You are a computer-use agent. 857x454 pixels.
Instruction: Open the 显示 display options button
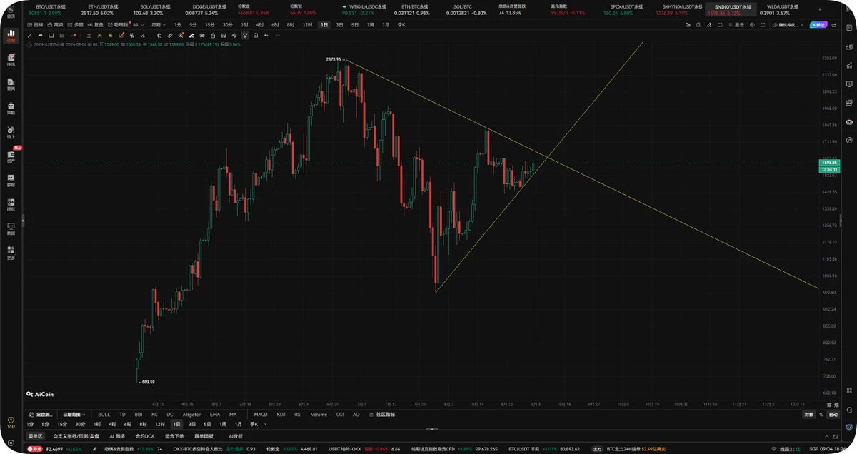736,25
